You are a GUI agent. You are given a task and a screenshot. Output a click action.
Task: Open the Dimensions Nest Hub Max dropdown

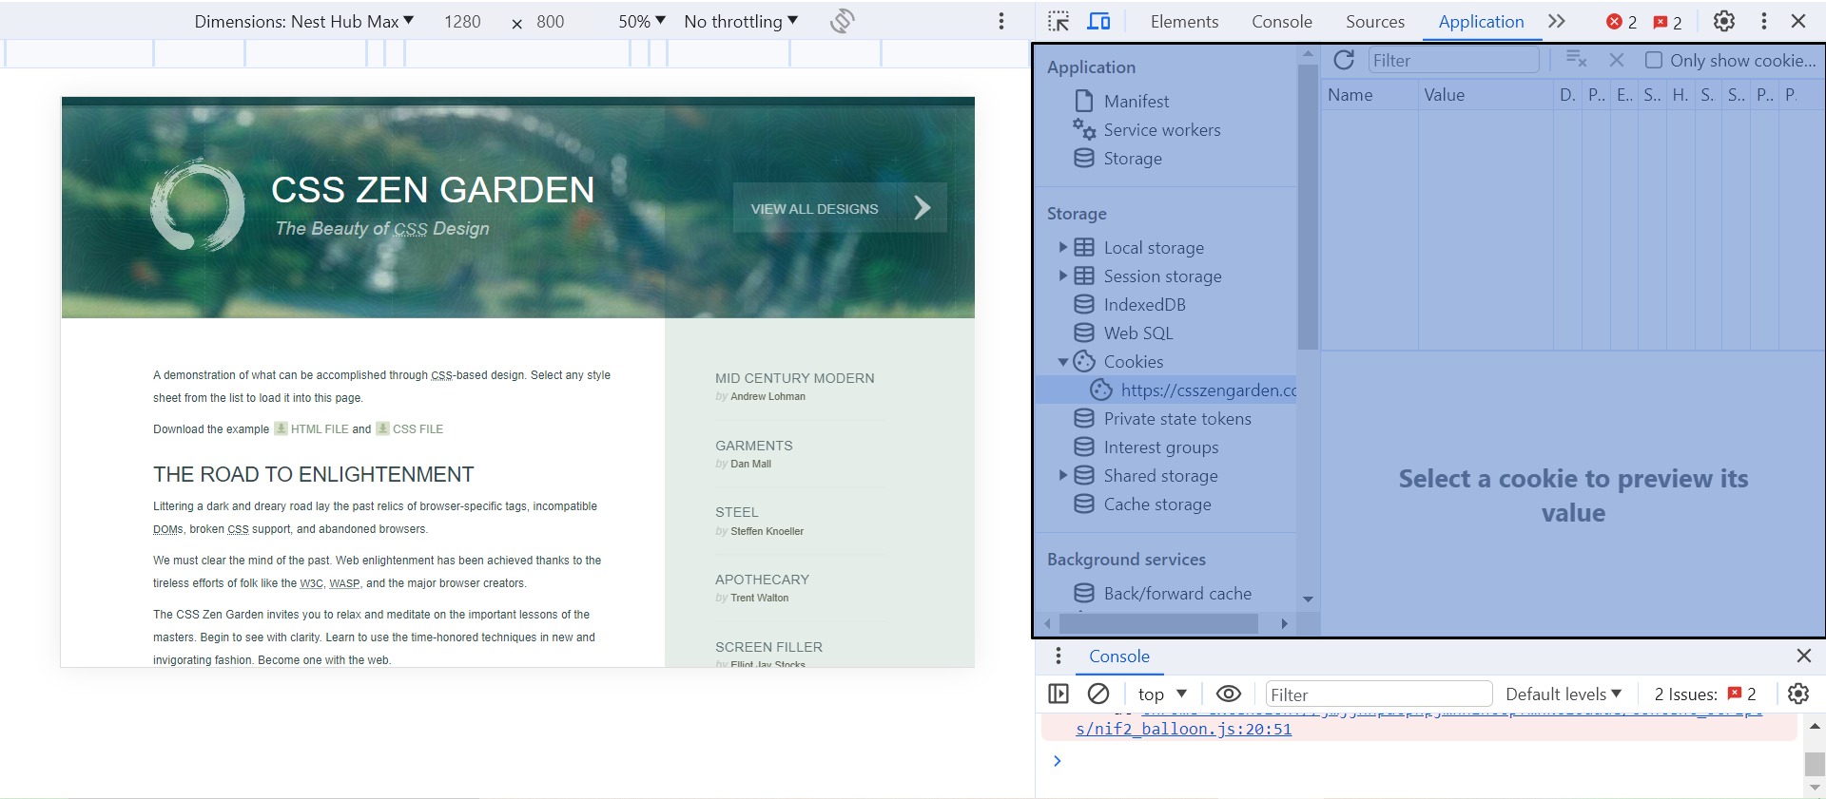point(303,21)
